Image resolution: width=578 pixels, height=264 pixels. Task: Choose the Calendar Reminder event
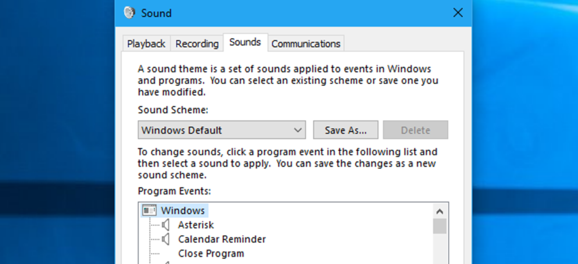coord(222,239)
